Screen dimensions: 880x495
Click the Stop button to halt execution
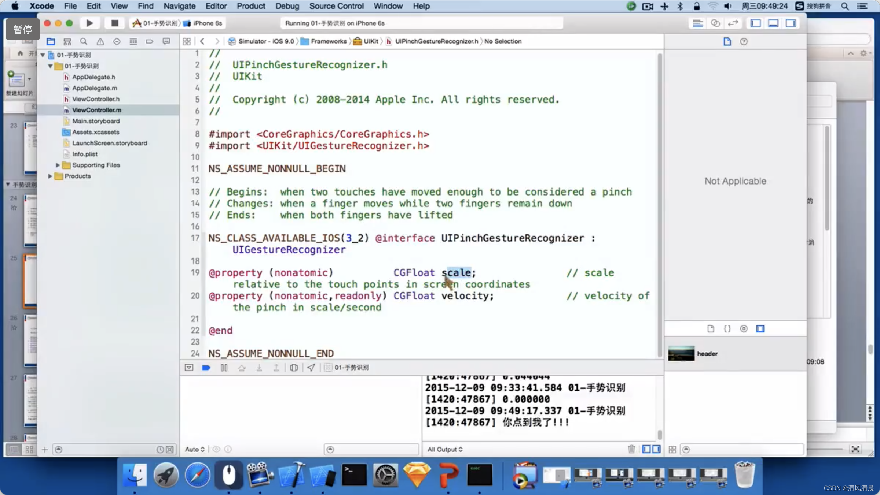(x=114, y=23)
